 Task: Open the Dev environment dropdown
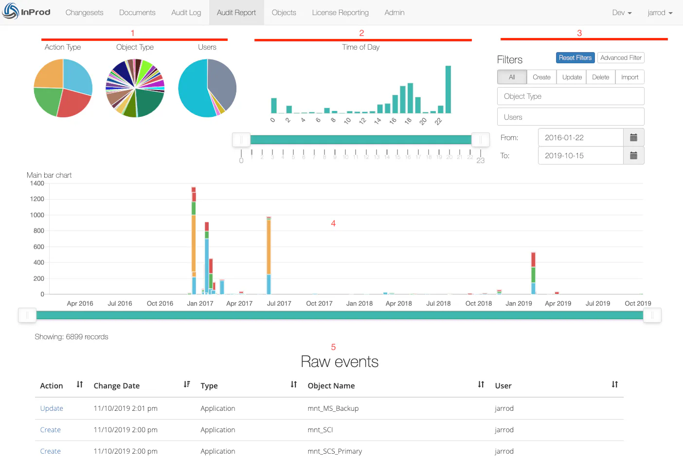click(x=622, y=13)
